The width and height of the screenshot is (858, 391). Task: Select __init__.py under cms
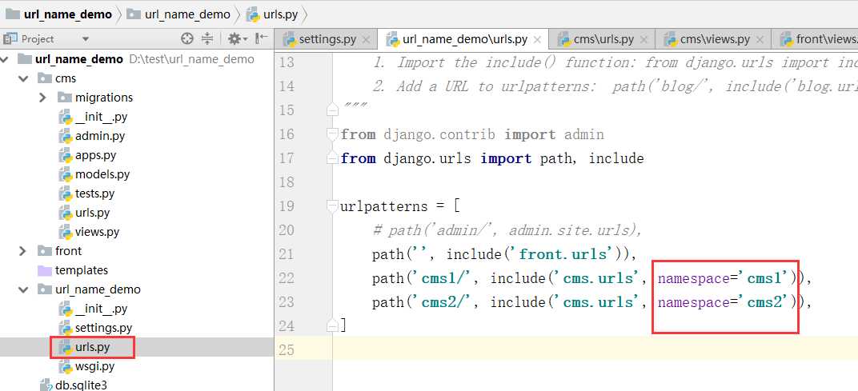[x=93, y=117]
